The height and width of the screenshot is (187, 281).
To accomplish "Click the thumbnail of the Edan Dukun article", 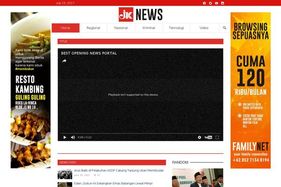I will point(65,185).
